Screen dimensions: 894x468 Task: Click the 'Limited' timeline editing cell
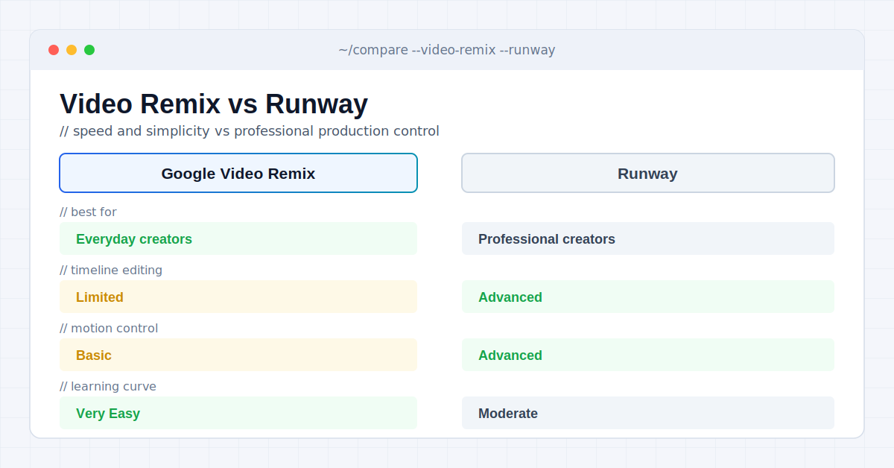238,297
